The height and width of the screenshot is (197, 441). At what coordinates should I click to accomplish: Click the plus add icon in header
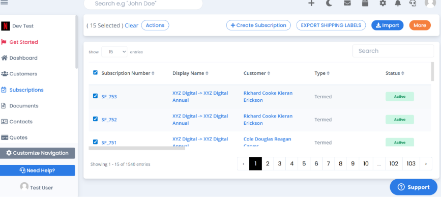click(311, 4)
